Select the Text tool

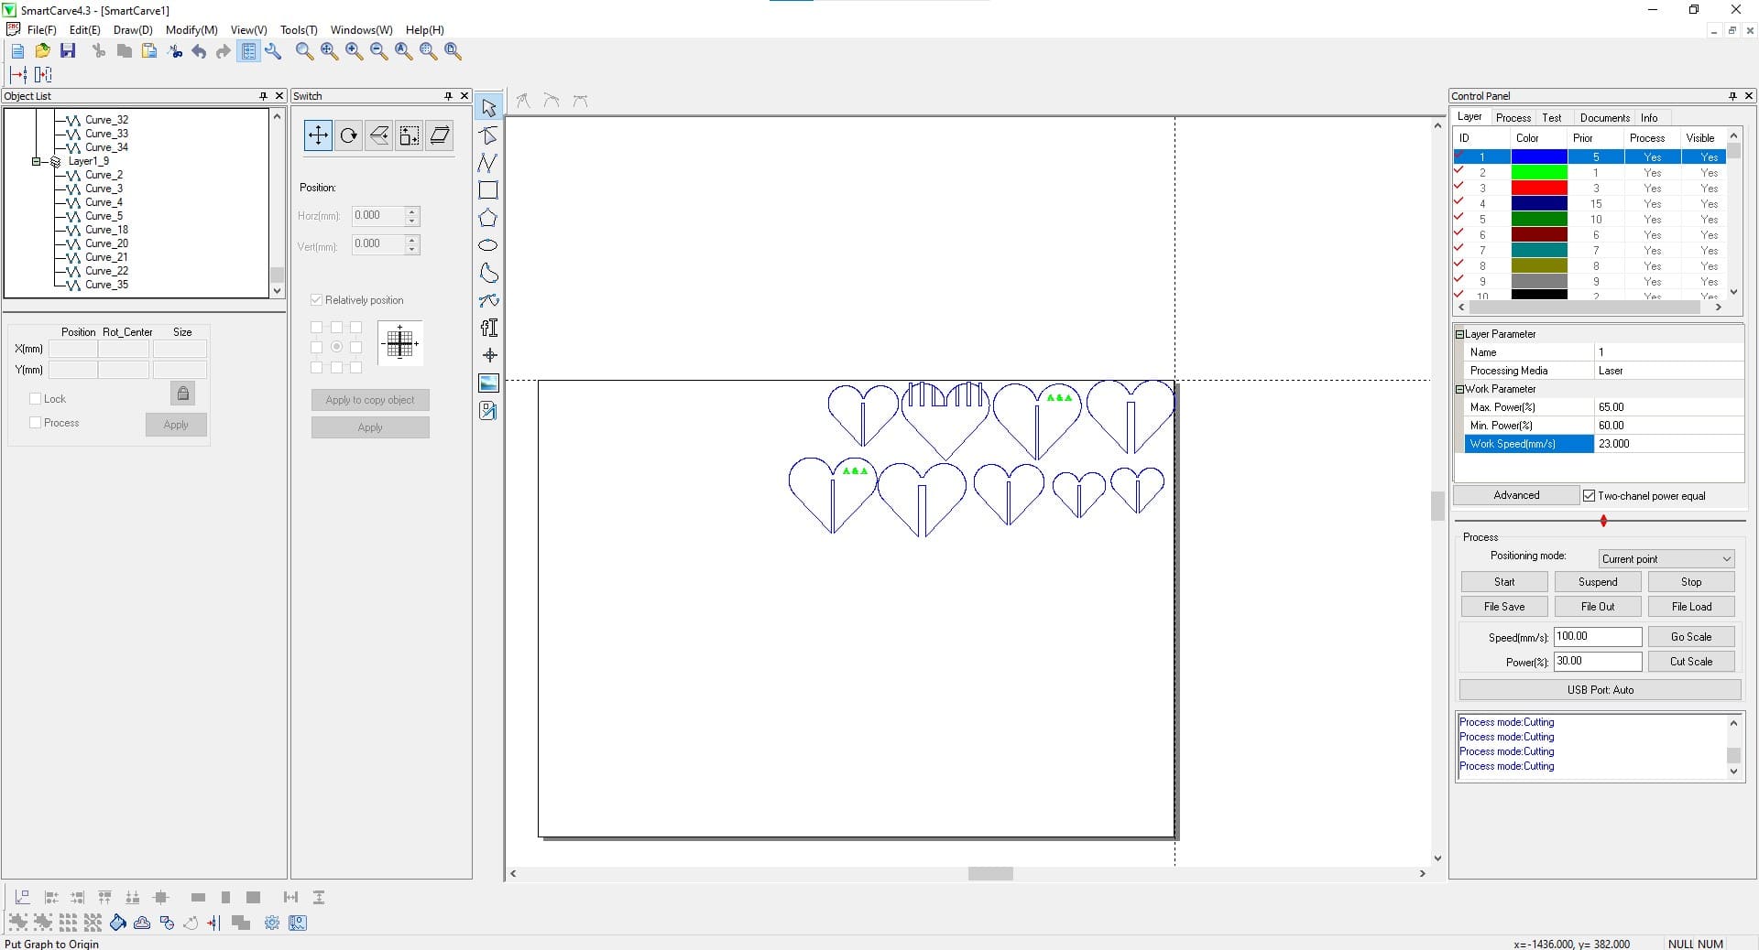[488, 328]
